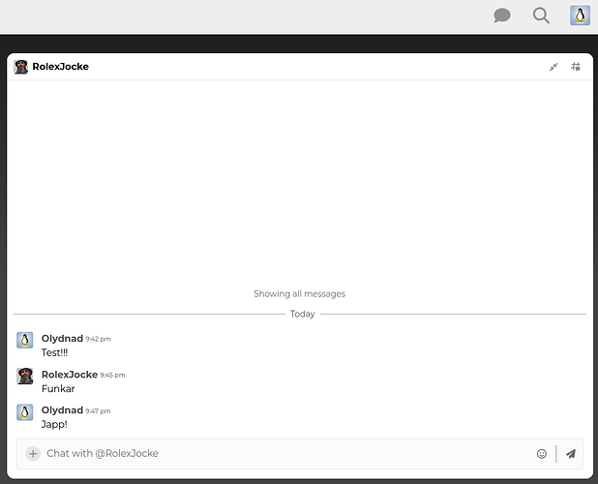Send message with the paper plane icon
The image size is (598, 484).
[x=571, y=453]
